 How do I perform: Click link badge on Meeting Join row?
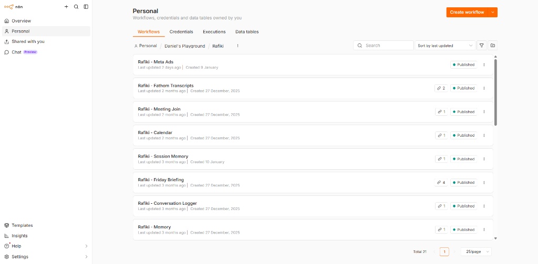pyautogui.click(x=441, y=112)
